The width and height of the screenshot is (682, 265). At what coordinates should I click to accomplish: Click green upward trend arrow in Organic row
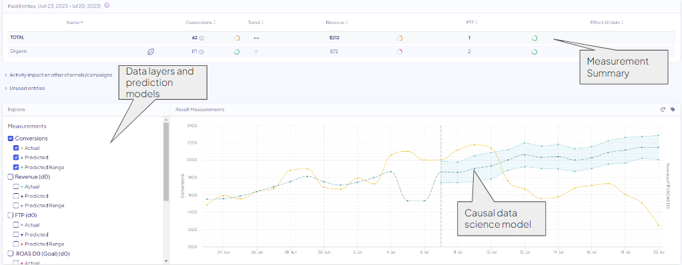[256, 52]
